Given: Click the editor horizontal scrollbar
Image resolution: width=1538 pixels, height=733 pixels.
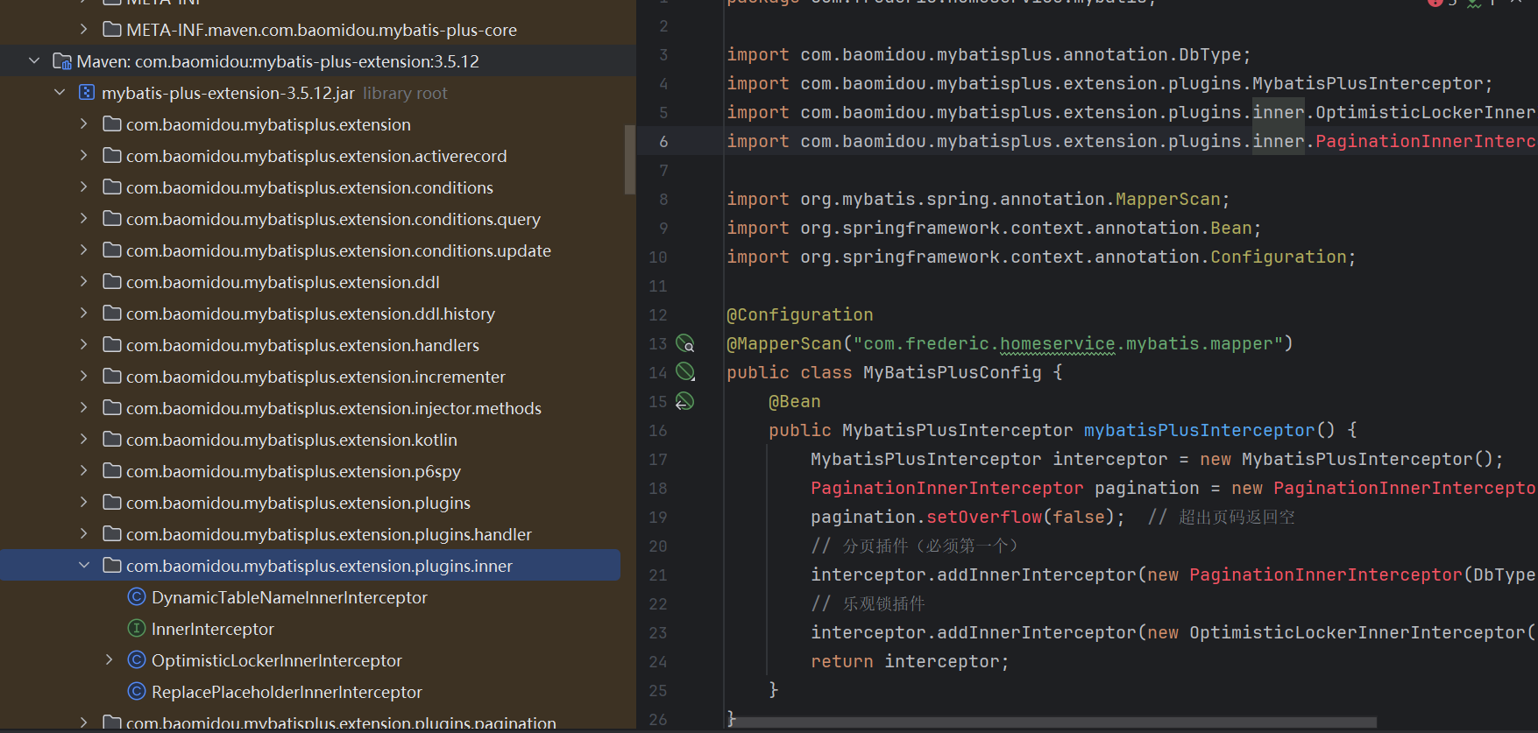Looking at the screenshot, I should click(x=1051, y=722).
